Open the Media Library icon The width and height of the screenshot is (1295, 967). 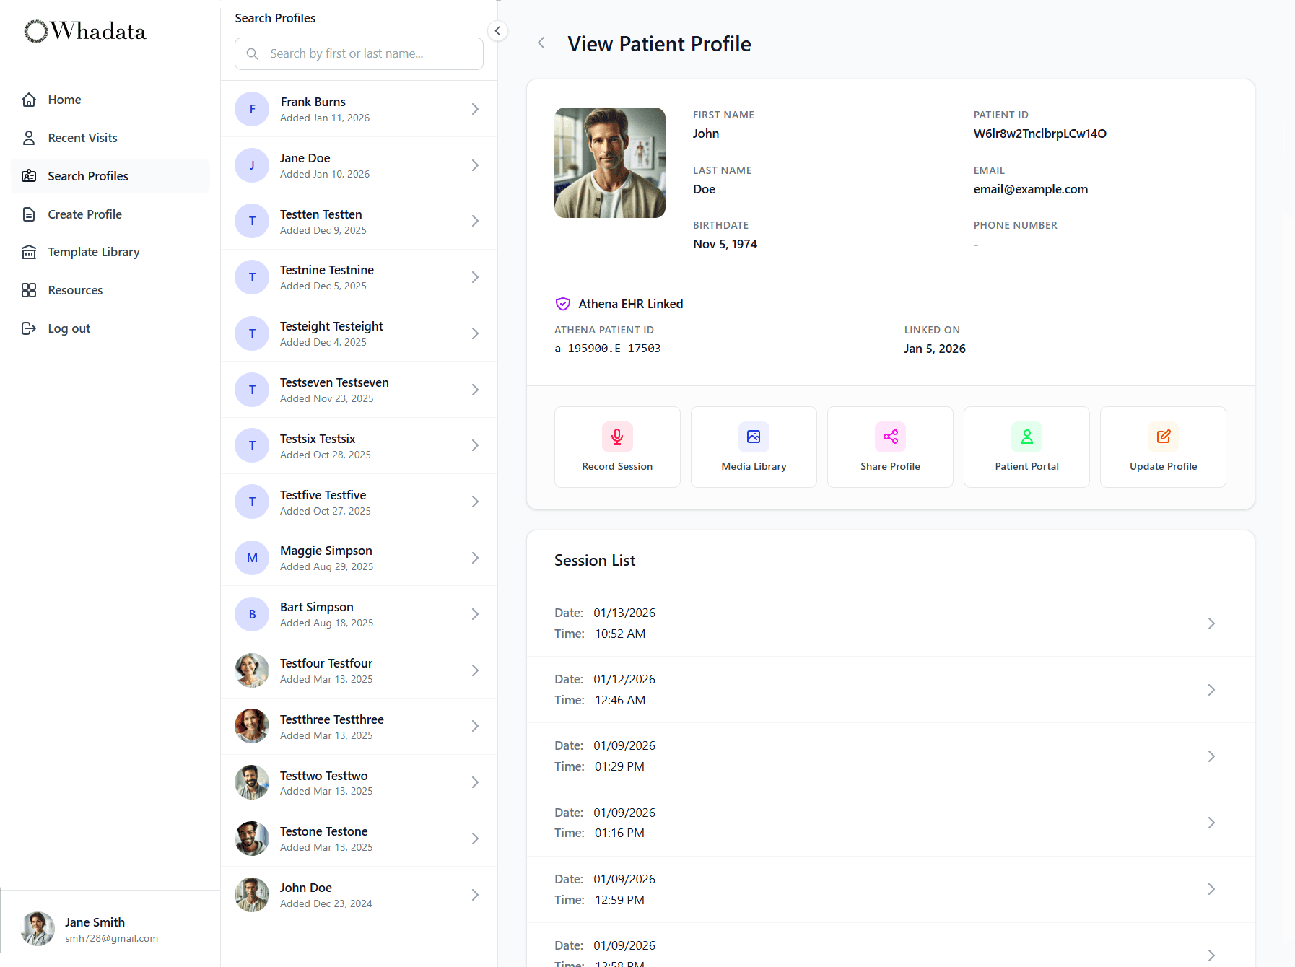point(754,437)
